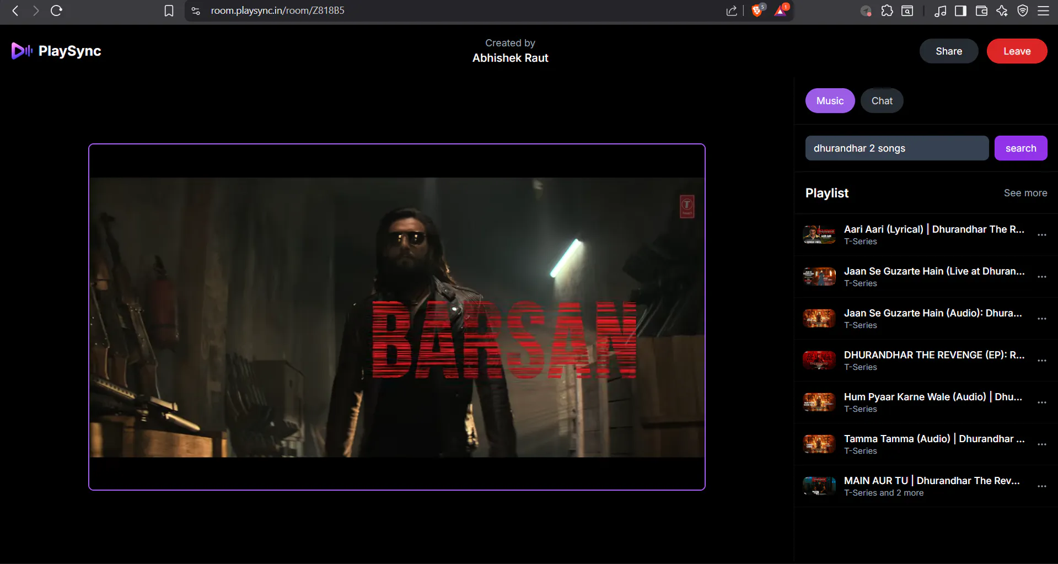Open options for Tamma Tamma (Audio)
The width and height of the screenshot is (1058, 564).
(1041, 444)
